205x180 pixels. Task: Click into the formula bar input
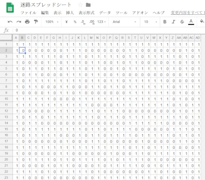point(109,30)
